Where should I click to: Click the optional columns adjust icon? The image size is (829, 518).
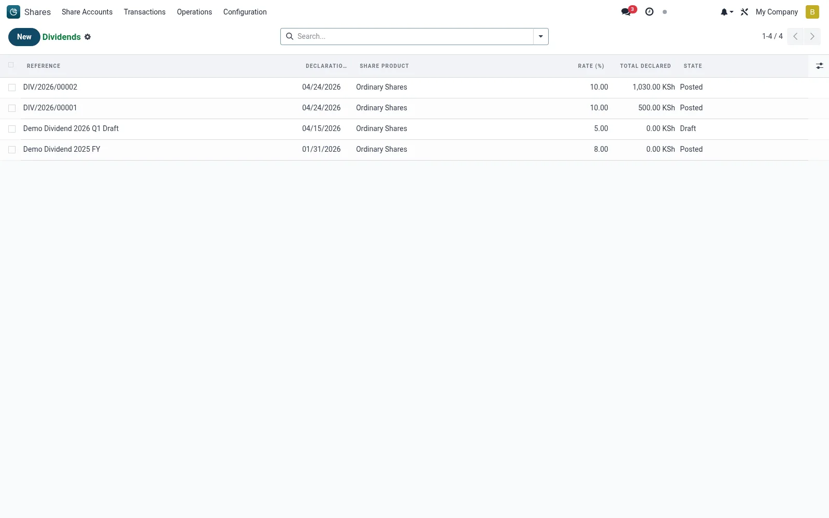[x=819, y=66]
